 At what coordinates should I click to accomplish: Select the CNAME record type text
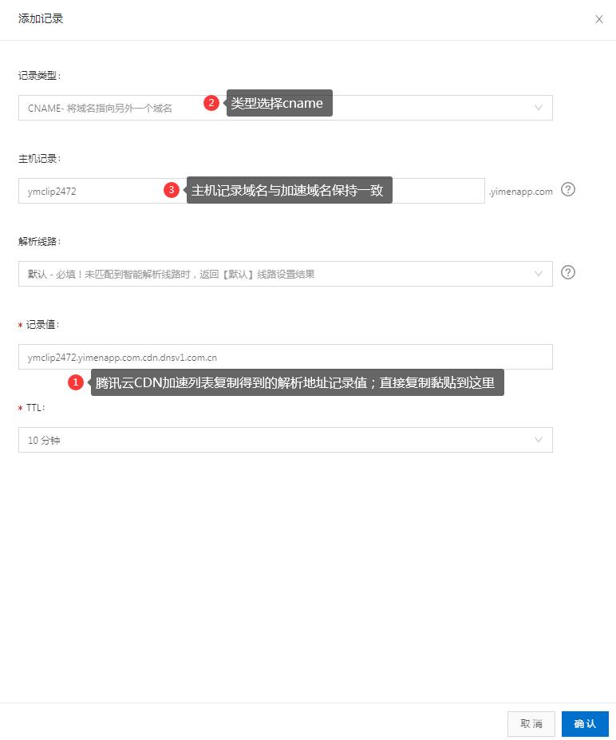[100, 108]
